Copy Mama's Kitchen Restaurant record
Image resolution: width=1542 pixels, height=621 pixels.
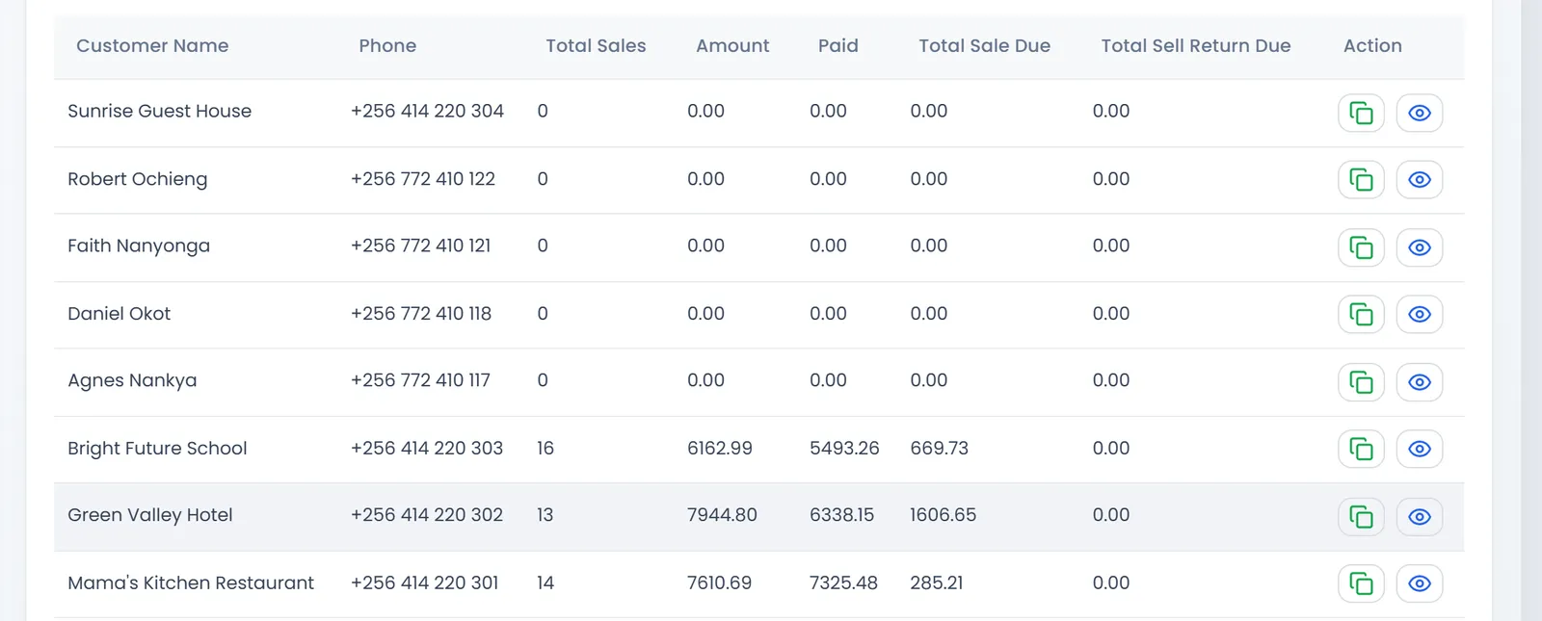(x=1361, y=583)
